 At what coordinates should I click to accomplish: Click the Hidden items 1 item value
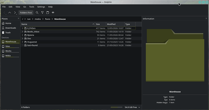pyautogui.click(x=172, y=103)
